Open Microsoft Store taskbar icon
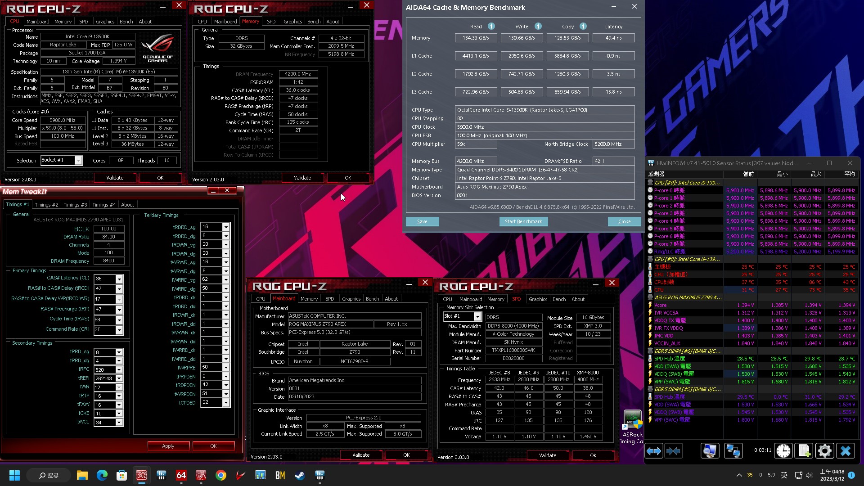Image resolution: width=864 pixels, height=486 pixels. (x=121, y=475)
